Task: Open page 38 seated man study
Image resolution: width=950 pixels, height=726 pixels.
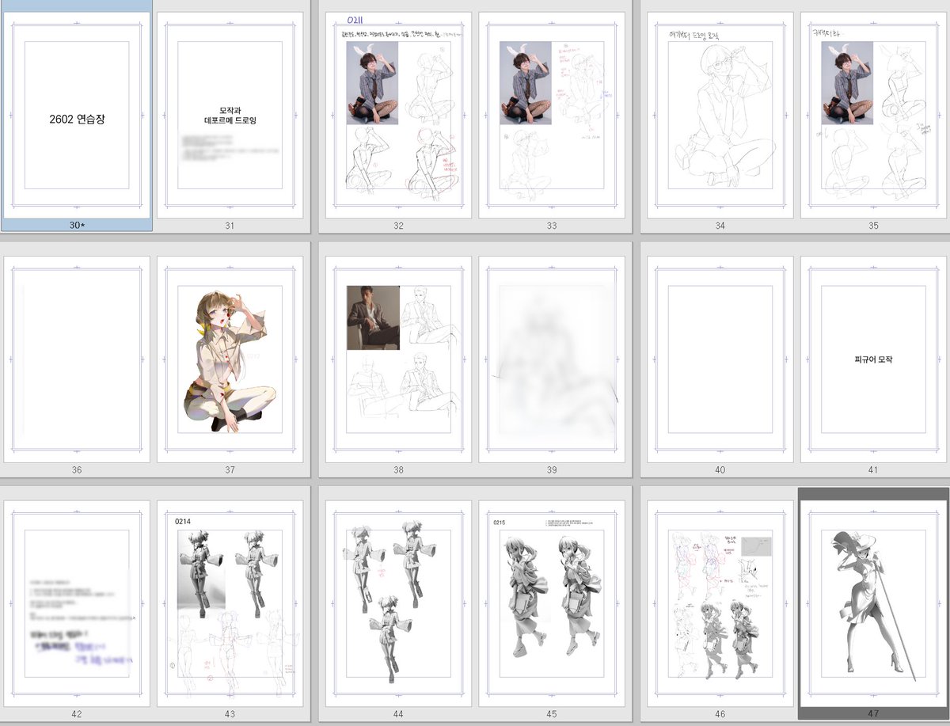Action: point(398,359)
